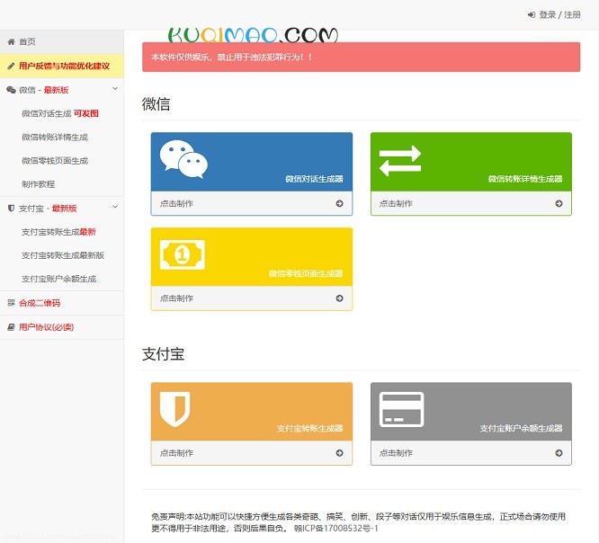
Task: Click arrow circle on 支付宝转账生成器 card footer
Action: pyautogui.click(x=339, y=453)
